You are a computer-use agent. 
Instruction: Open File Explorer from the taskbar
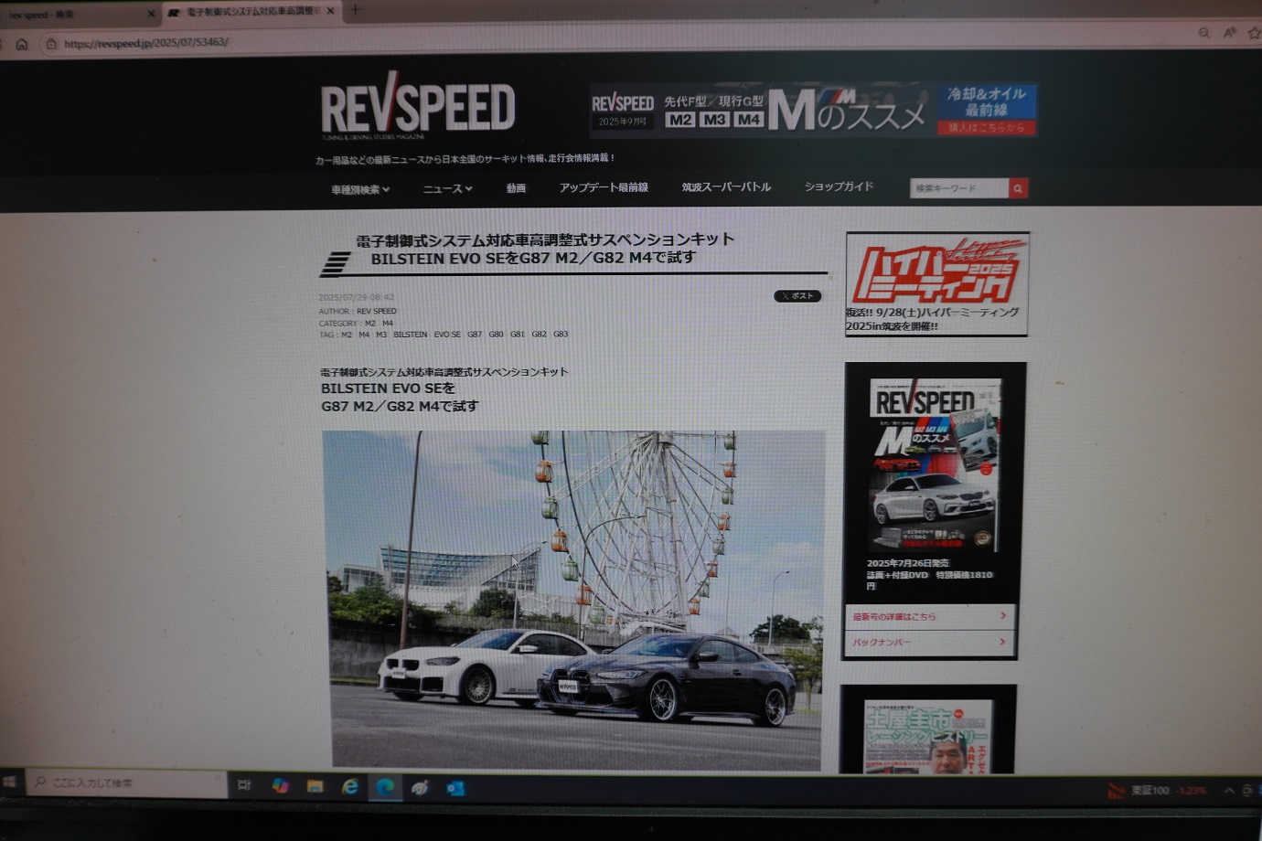(x=315, y=786)
